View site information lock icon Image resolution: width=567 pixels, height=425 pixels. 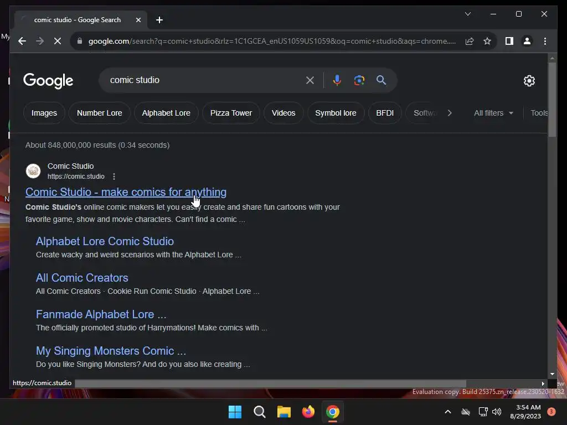coord(80,41)
